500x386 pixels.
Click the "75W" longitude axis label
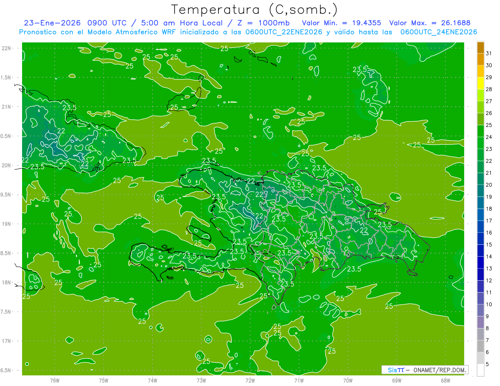point(104,380)
